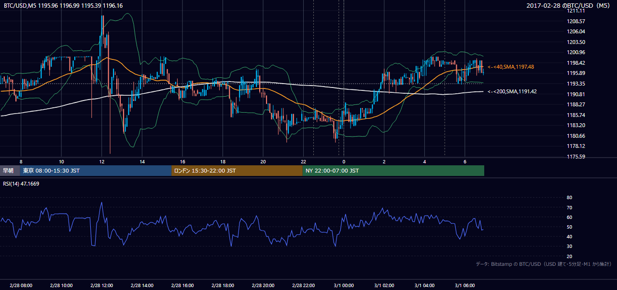Click the 2/28 14:00 date label
Viewport: 617px width, 290px height.
[x=142, y=286]
